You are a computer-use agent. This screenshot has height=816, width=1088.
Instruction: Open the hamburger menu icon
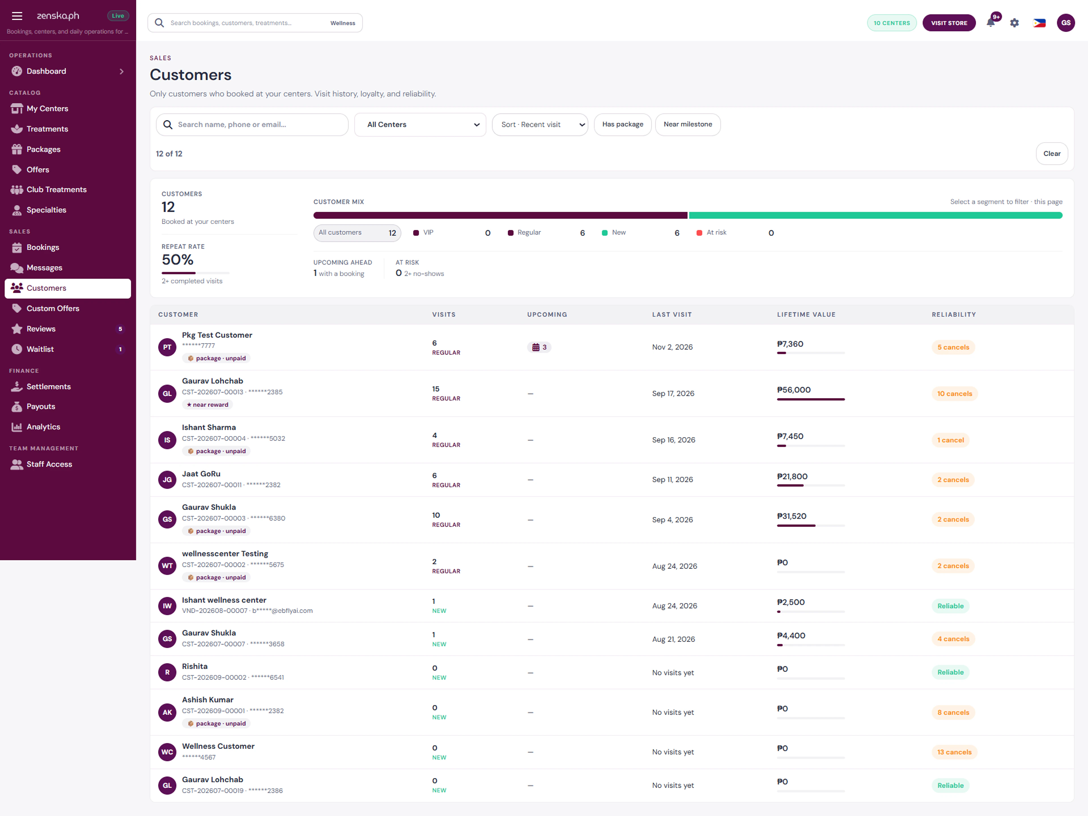(17, 16)
